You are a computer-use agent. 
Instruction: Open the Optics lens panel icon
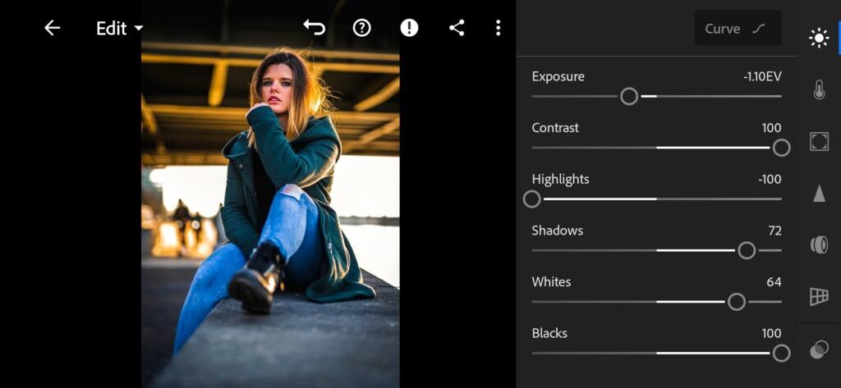click(x=819, y=245)
